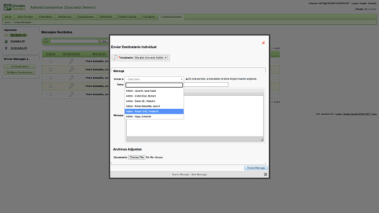Select the Comunicaciones tab
Viewport: 379px width, 213px height.
click(x=171, y=17)
